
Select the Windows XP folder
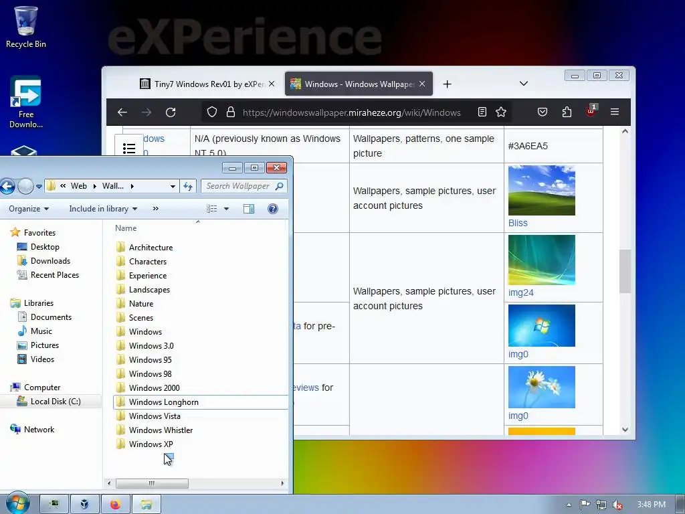151,444
